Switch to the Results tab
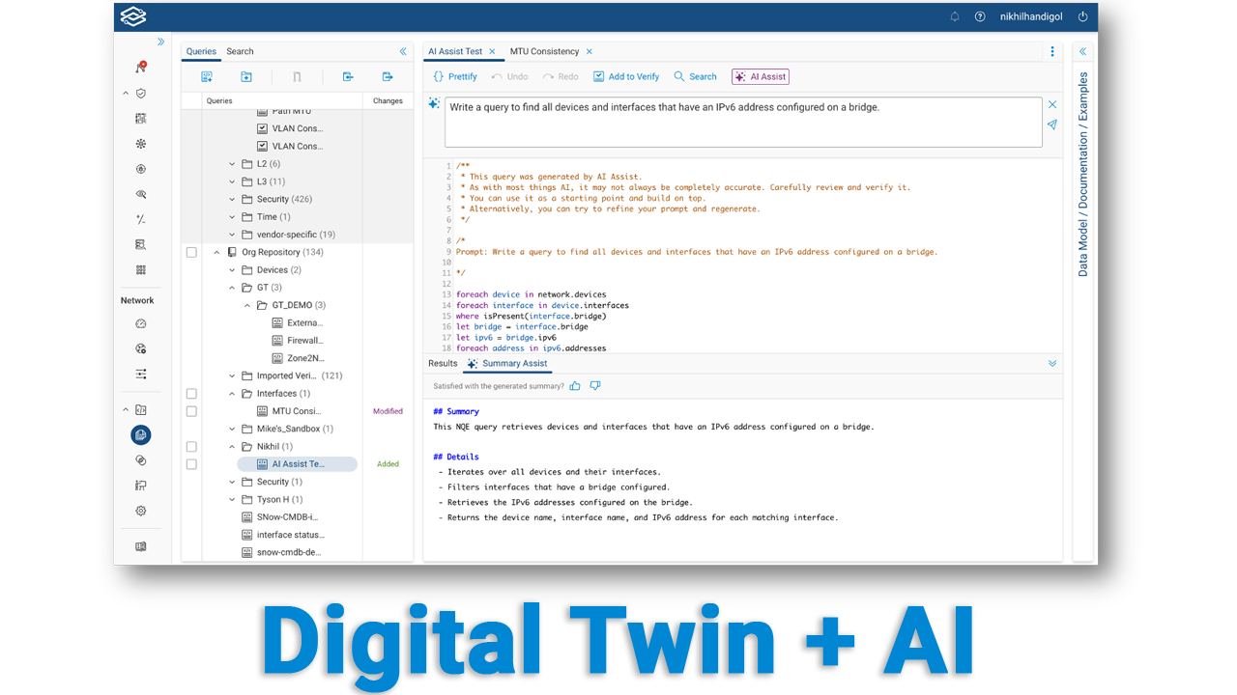Viewport: 1237px width, 695px height. pos(443,364)
